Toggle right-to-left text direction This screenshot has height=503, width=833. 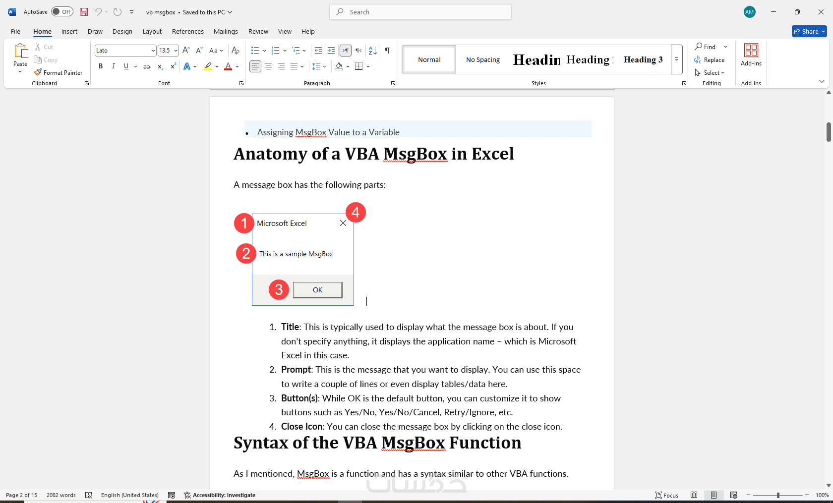(x=358, y=50)
